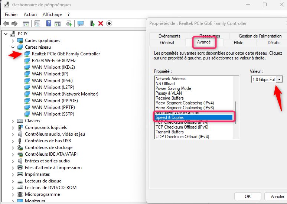
Task: Click the Composants logiciels icon
Action: (20, 127)
